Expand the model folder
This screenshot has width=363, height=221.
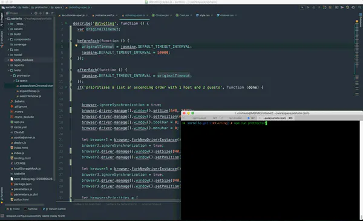pos(8,55)
